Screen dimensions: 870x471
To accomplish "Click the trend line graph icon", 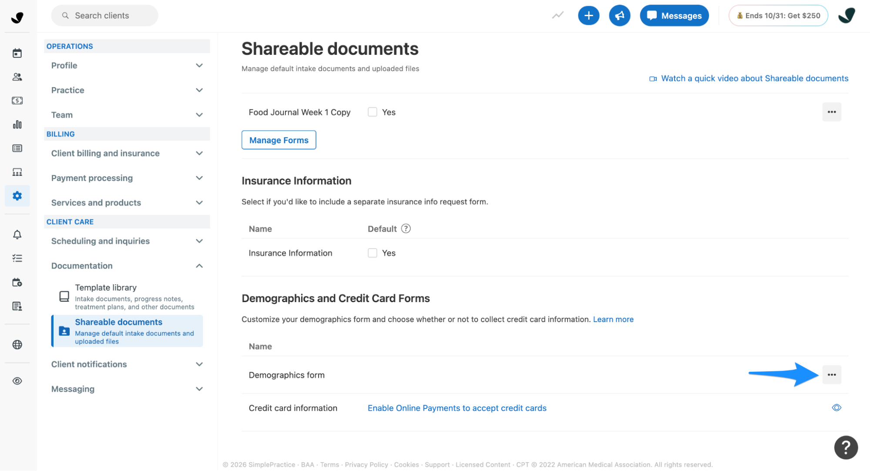I will click(x=558, y=16).
